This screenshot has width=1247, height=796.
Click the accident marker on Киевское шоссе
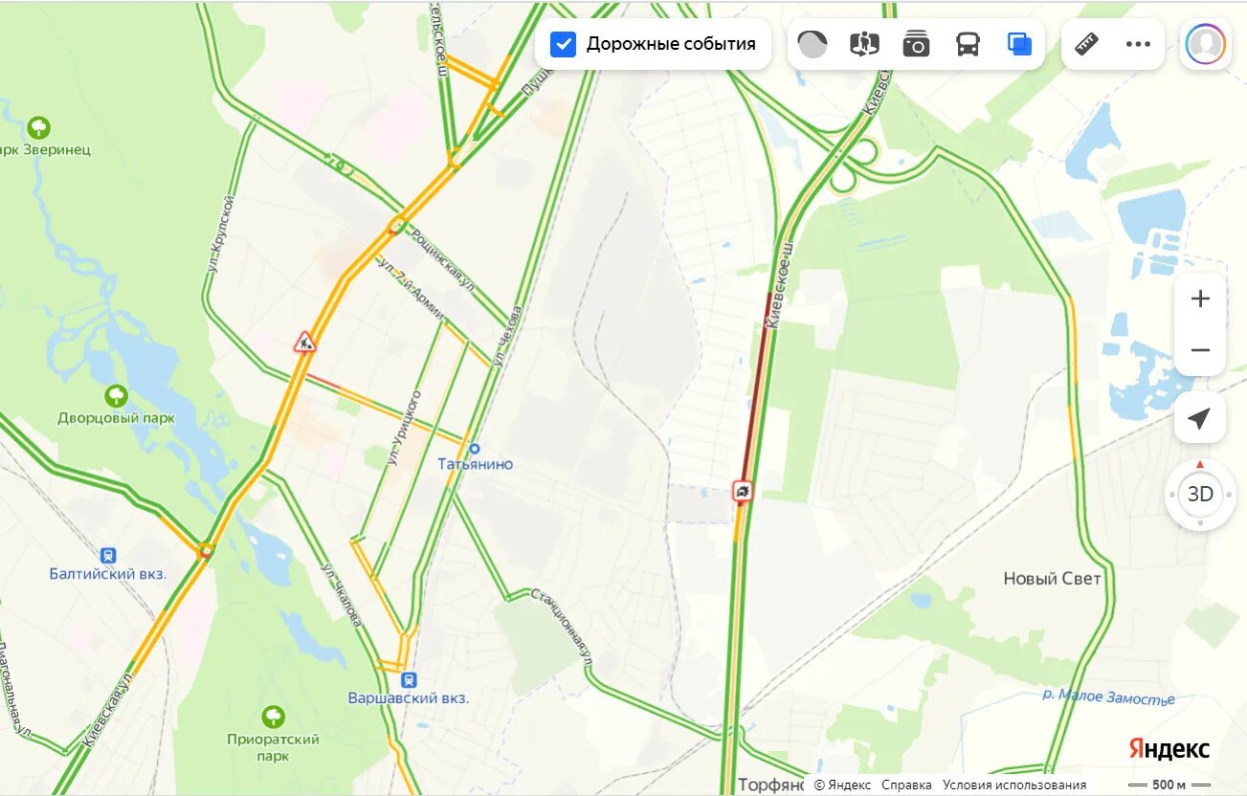[743, 491]
